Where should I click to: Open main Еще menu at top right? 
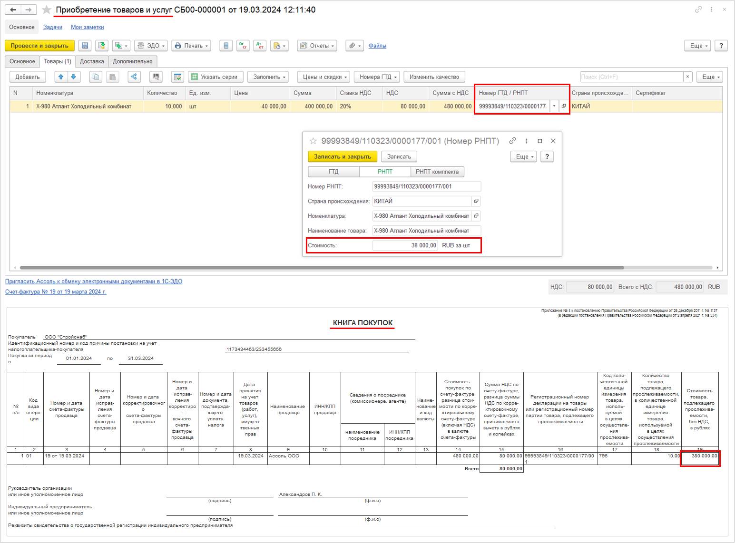click(698, 46)
